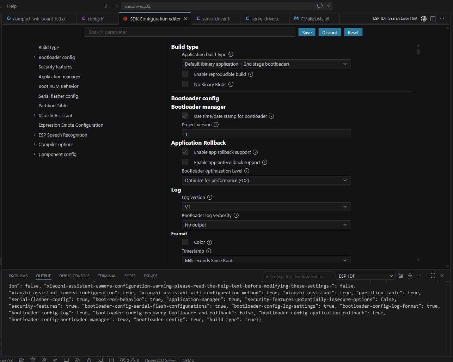The width and height of the screenshot is (453, 362).
Task: Open the output panel ellipsis menu
Action: coord(419,276)
